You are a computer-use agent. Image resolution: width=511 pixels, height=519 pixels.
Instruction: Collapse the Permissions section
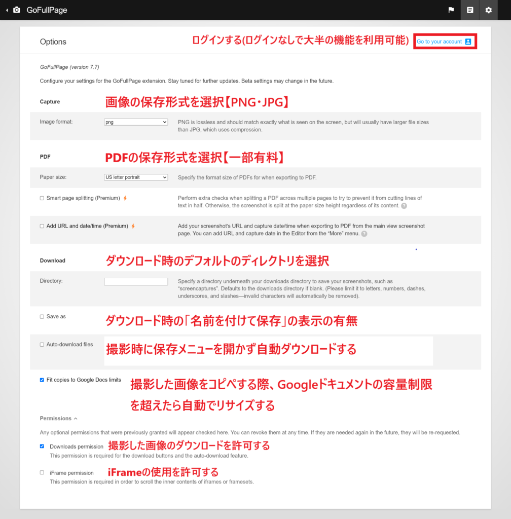coord(59,418)
